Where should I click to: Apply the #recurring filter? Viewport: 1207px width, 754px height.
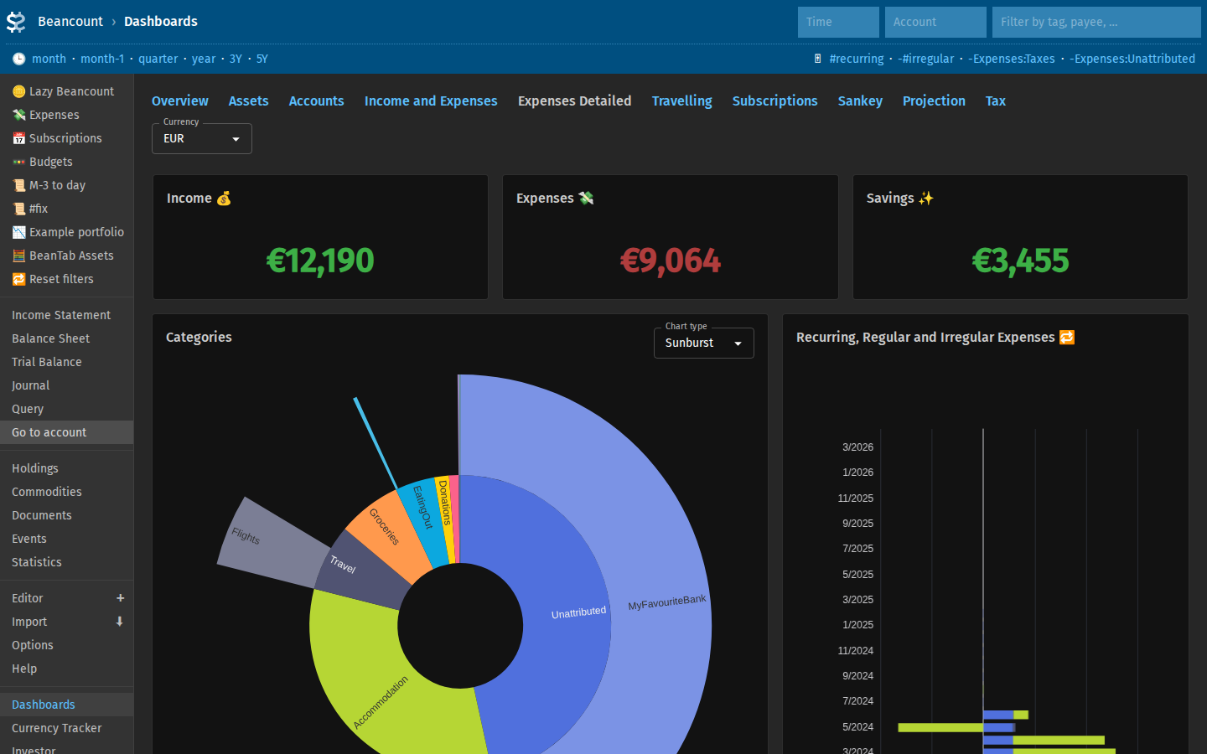click(x=857, y=59)
